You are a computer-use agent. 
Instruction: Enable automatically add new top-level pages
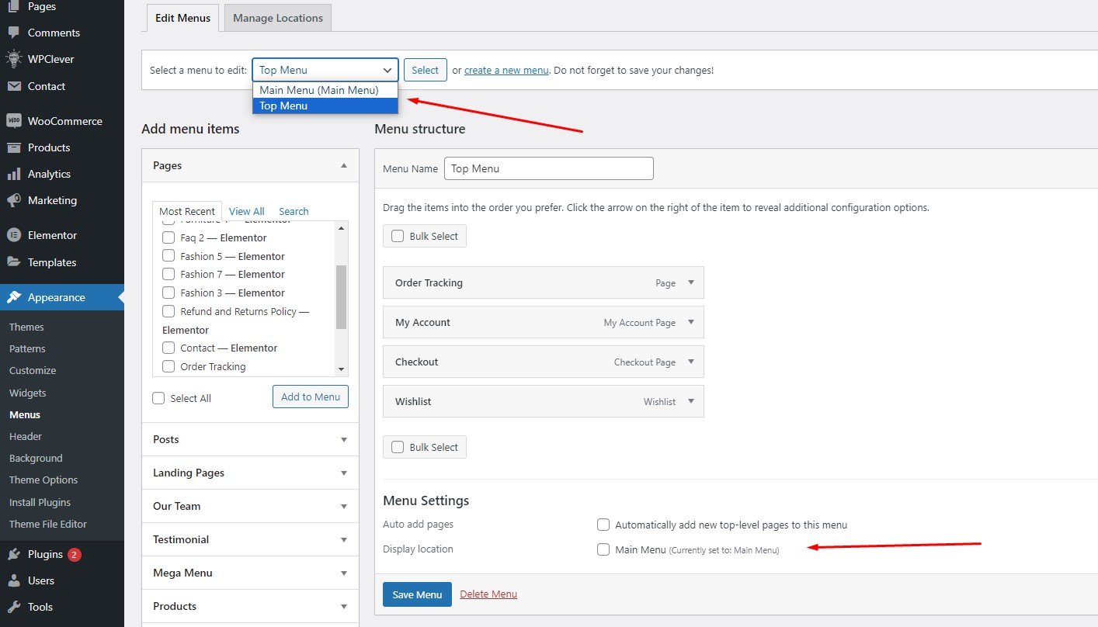603,525
